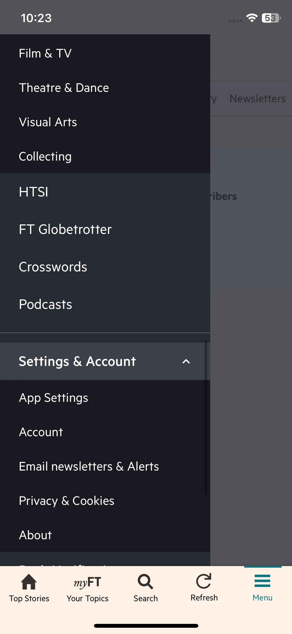Go to Podcasts
Viewport: 292px width, 634px height.
(105, 304)
